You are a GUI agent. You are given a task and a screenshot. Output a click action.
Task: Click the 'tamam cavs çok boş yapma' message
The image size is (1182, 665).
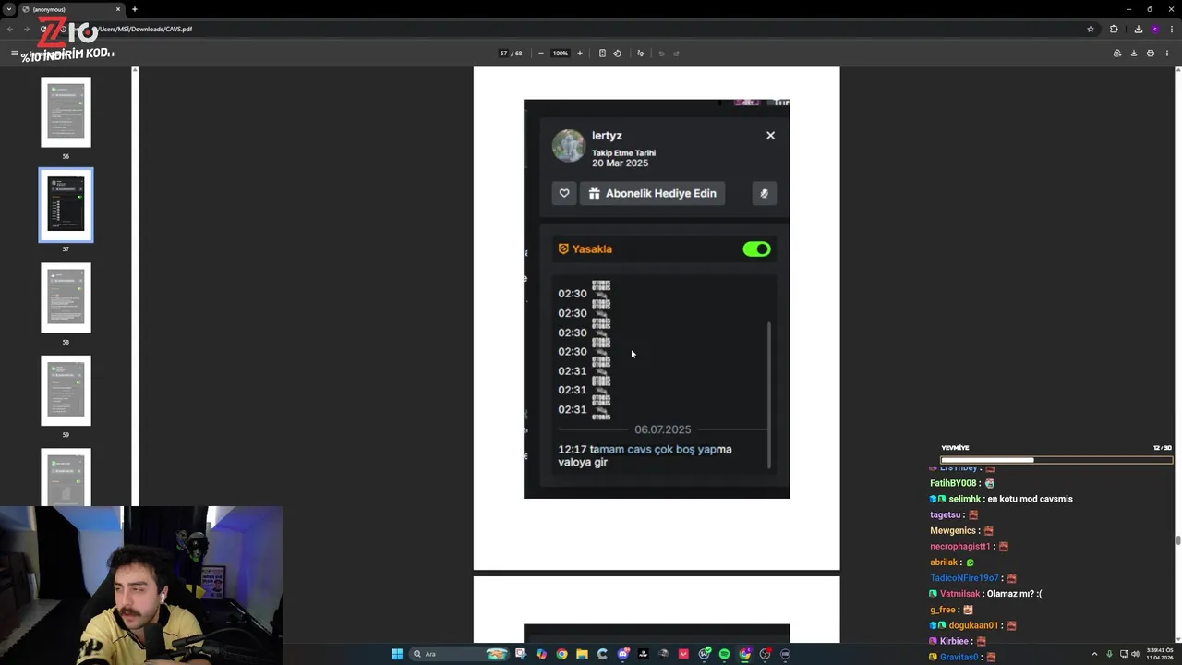tap(645, 455)
